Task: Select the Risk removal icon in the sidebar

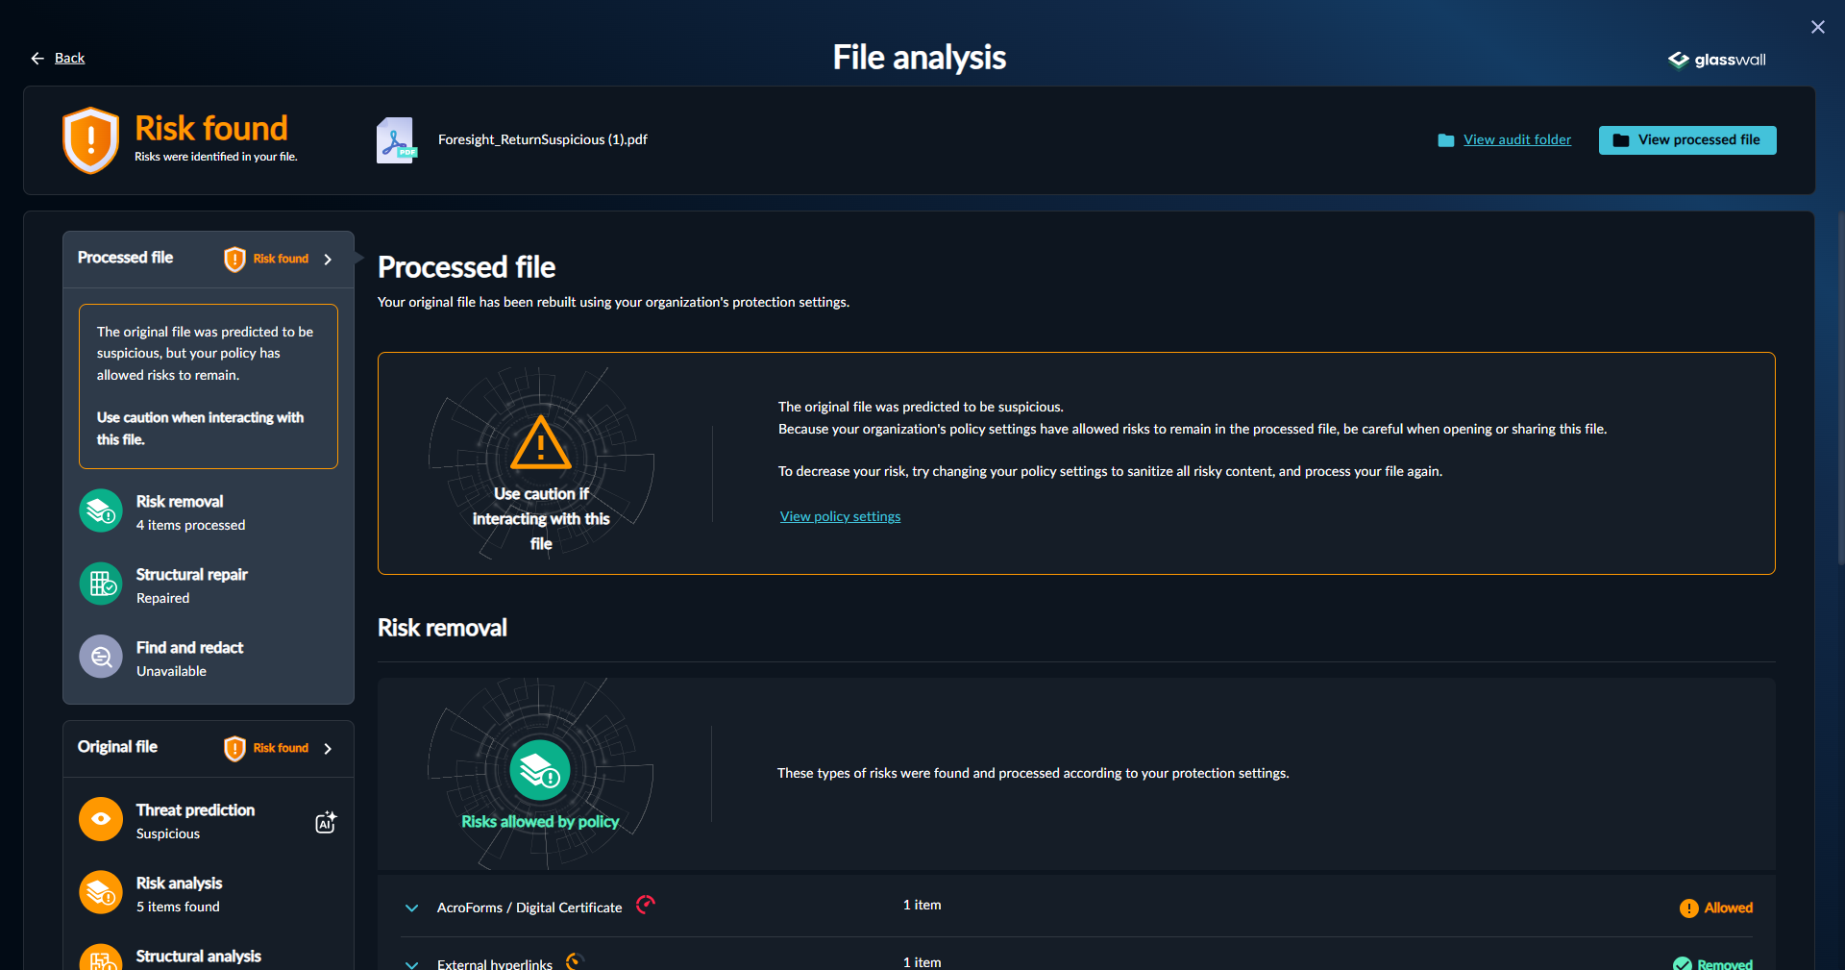Action: point(100,511)
